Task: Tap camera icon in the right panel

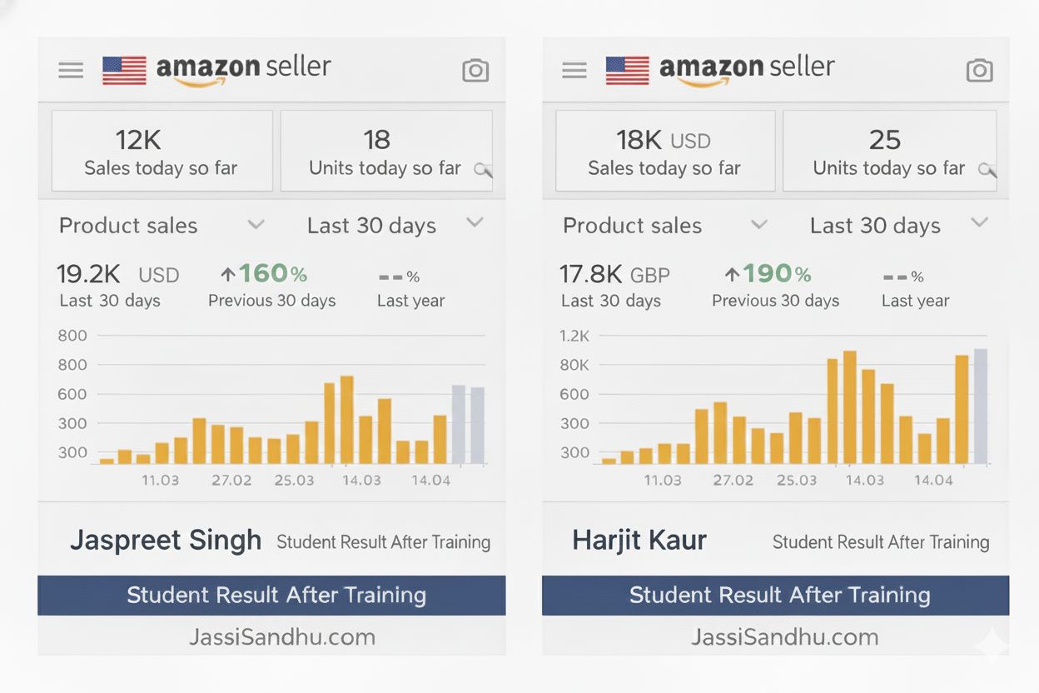Action: [x=979, y=71]
